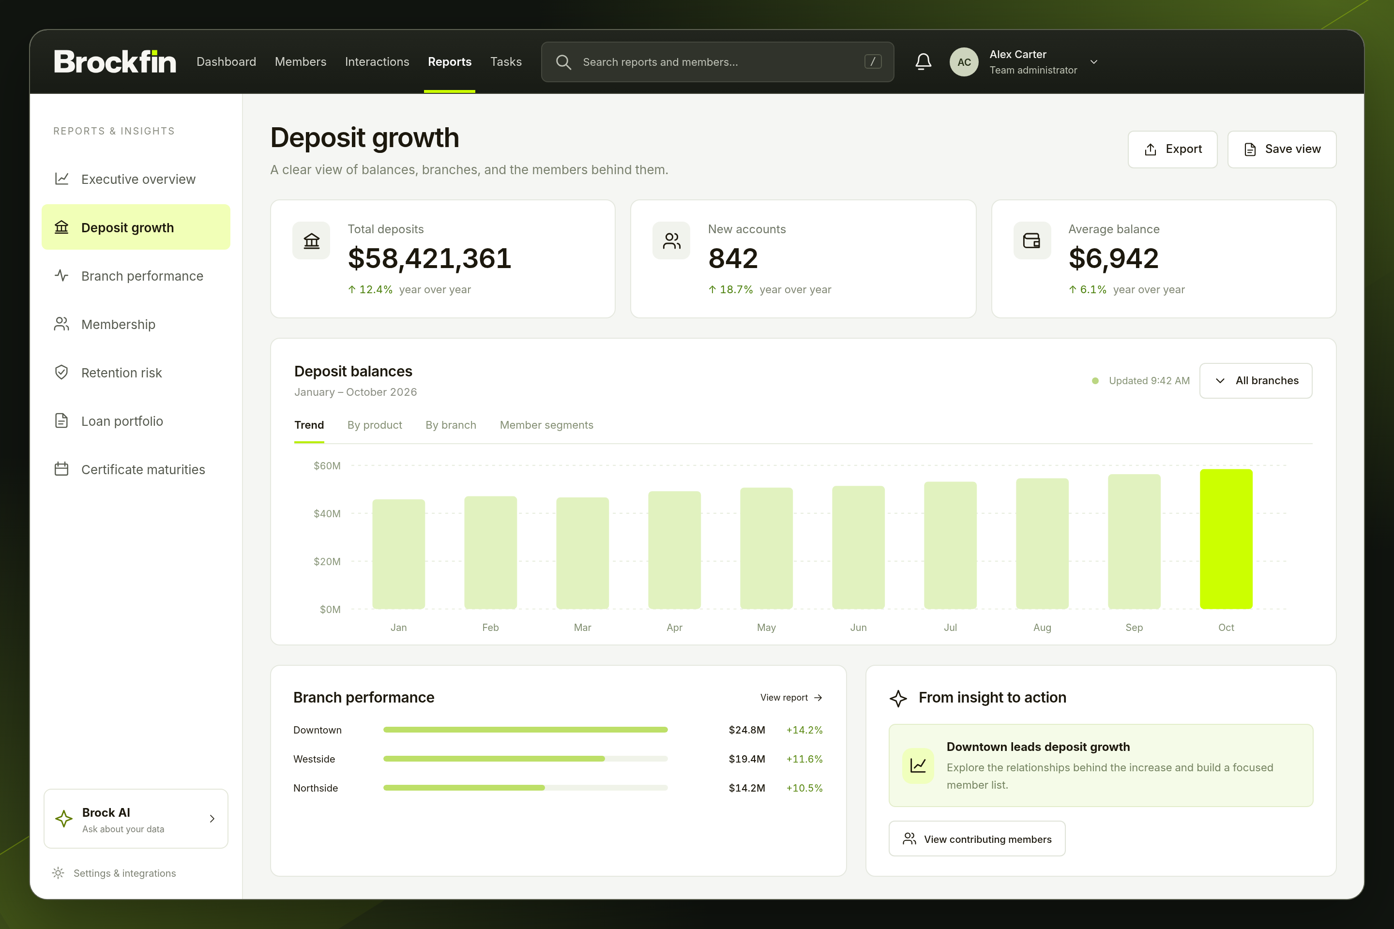Open the All branches dropdown
The height and width of the screenshot is (929, 1394).
pyautogui.click(x=1255, y=380)
